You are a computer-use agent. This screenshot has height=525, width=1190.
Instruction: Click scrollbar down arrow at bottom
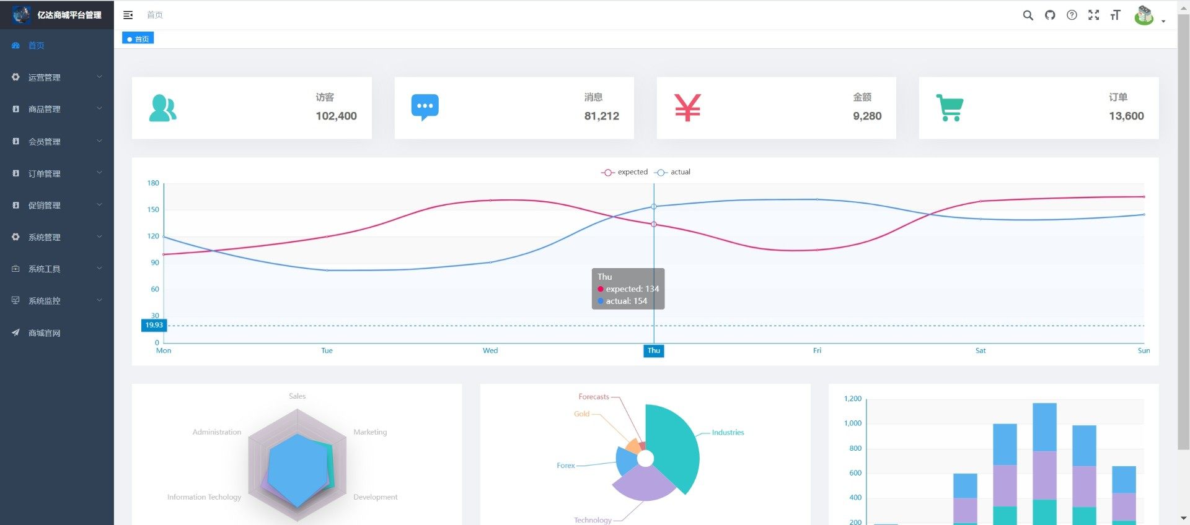pyautogui.click(x=1183, y=518)
